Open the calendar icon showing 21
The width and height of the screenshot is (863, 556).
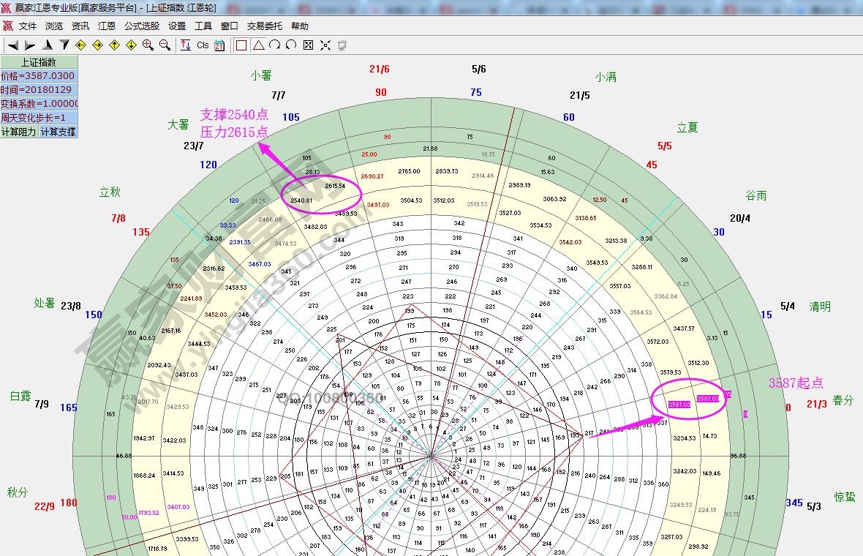coord(219,45)
